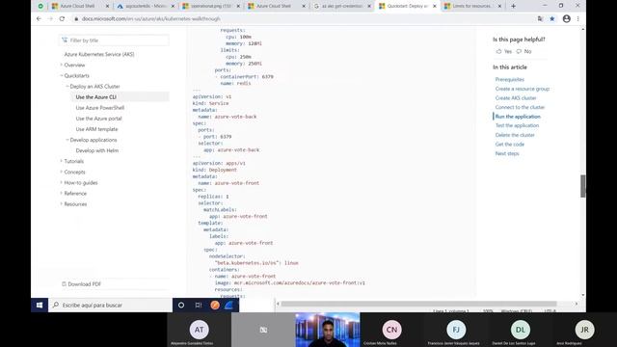Click the browser Back arrow

click(39, 18)
